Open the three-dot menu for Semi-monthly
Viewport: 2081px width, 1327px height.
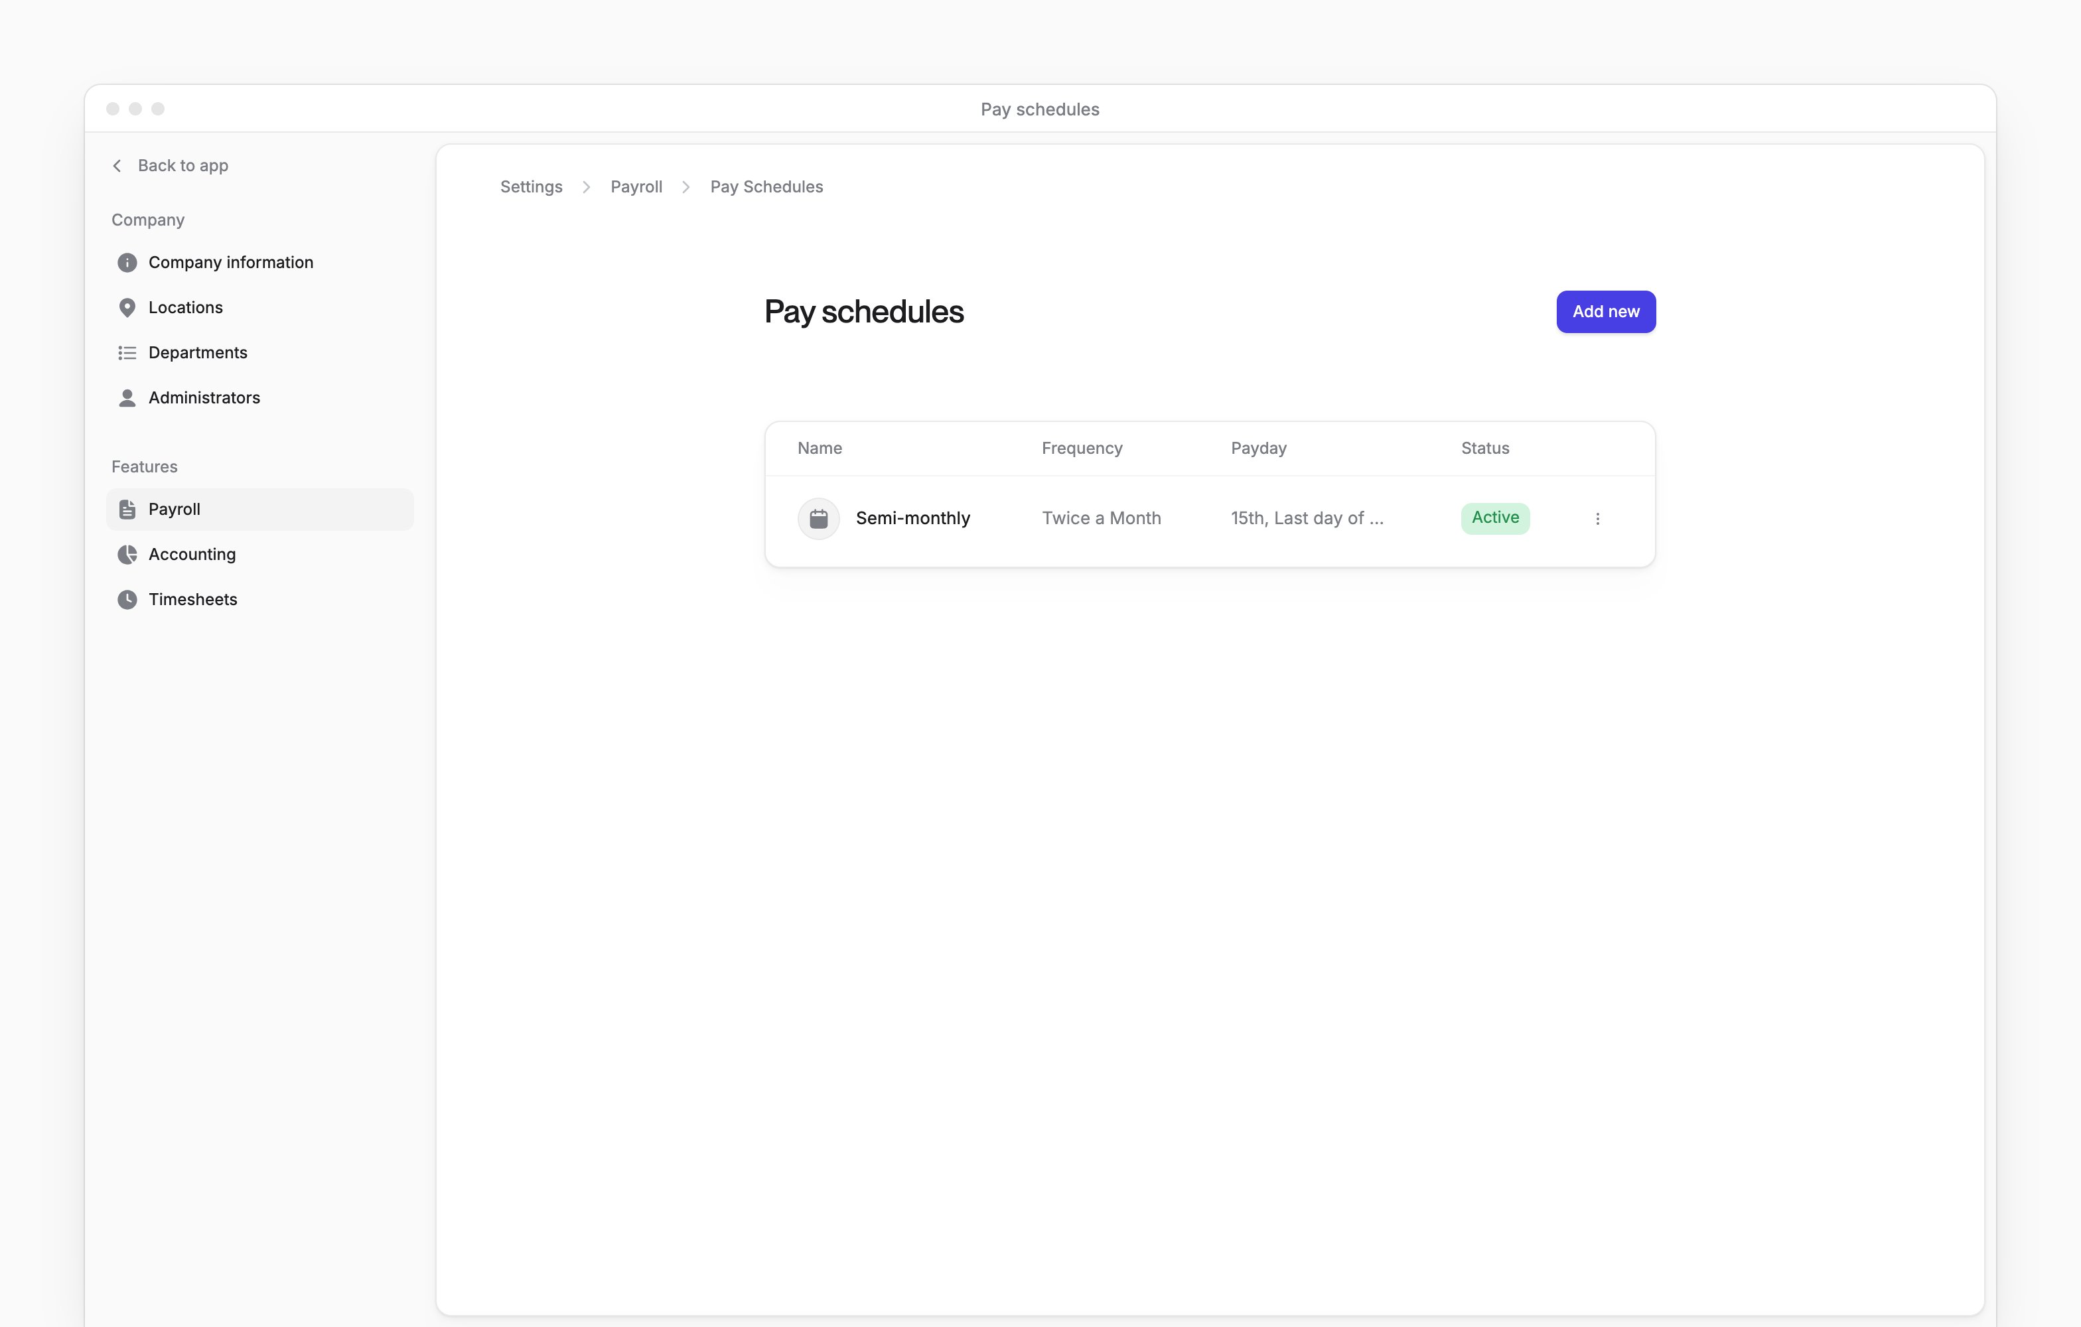pos(1597,518)
